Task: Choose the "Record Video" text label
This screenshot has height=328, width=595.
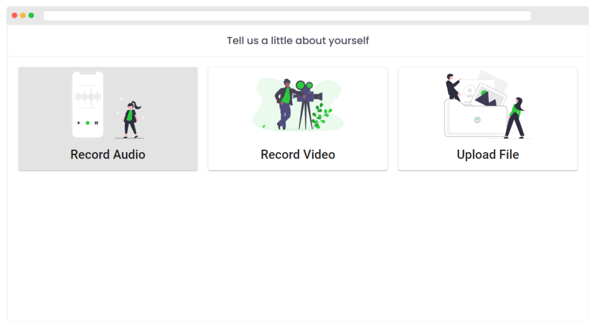Action: pyautogui.click(x=298, y=154)
